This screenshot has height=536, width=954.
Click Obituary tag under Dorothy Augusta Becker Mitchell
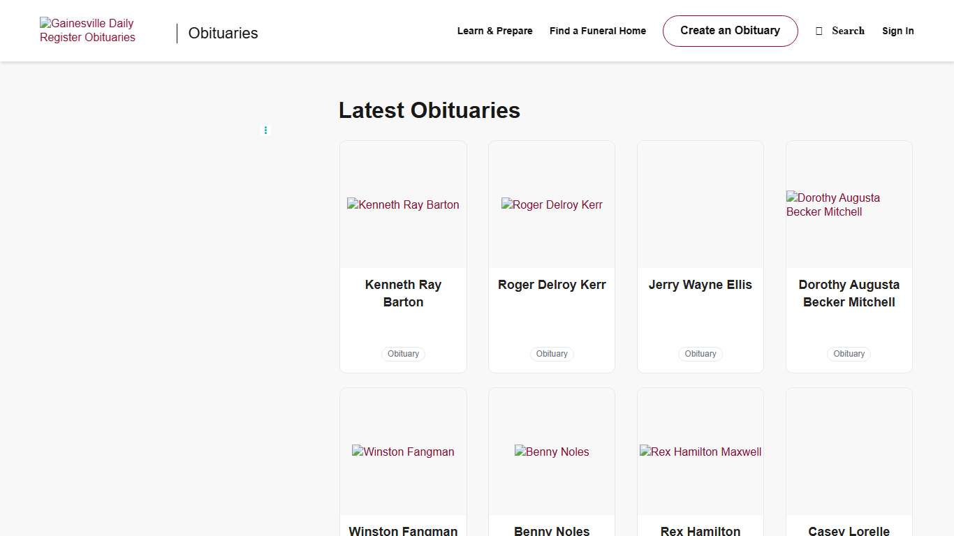click(x=849, y=354)
